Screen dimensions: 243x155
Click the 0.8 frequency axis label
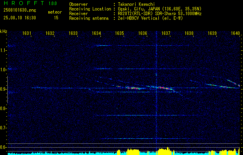point(3,108)
